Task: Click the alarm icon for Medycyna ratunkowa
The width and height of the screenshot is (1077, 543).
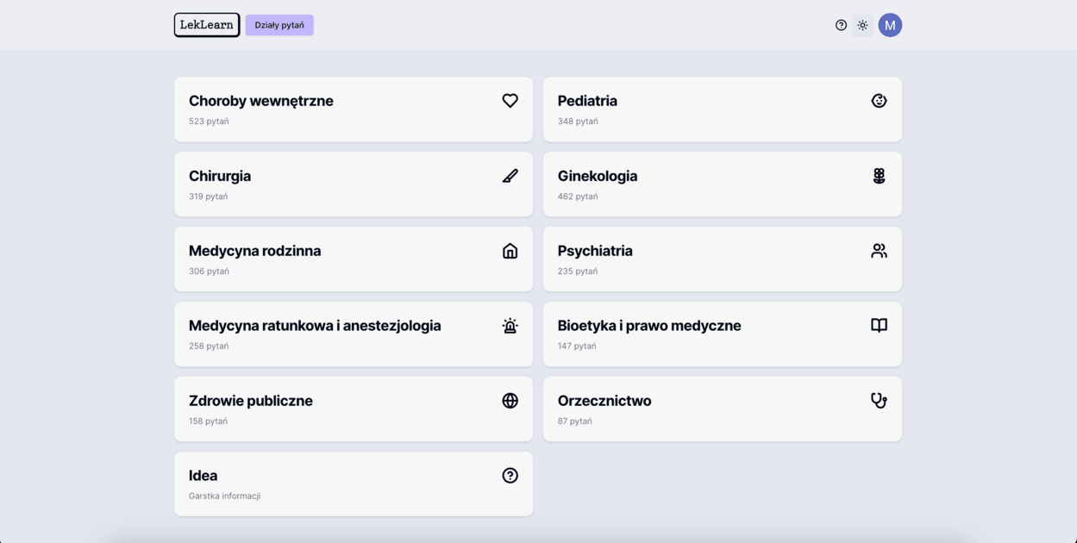Action: [x=510, y=326]
